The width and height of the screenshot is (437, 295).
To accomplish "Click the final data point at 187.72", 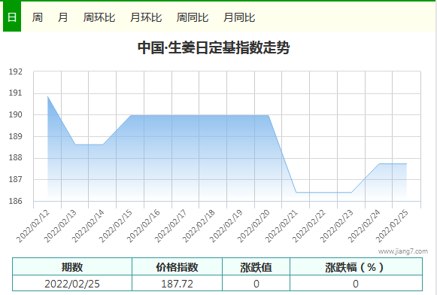I will (406, 163).
